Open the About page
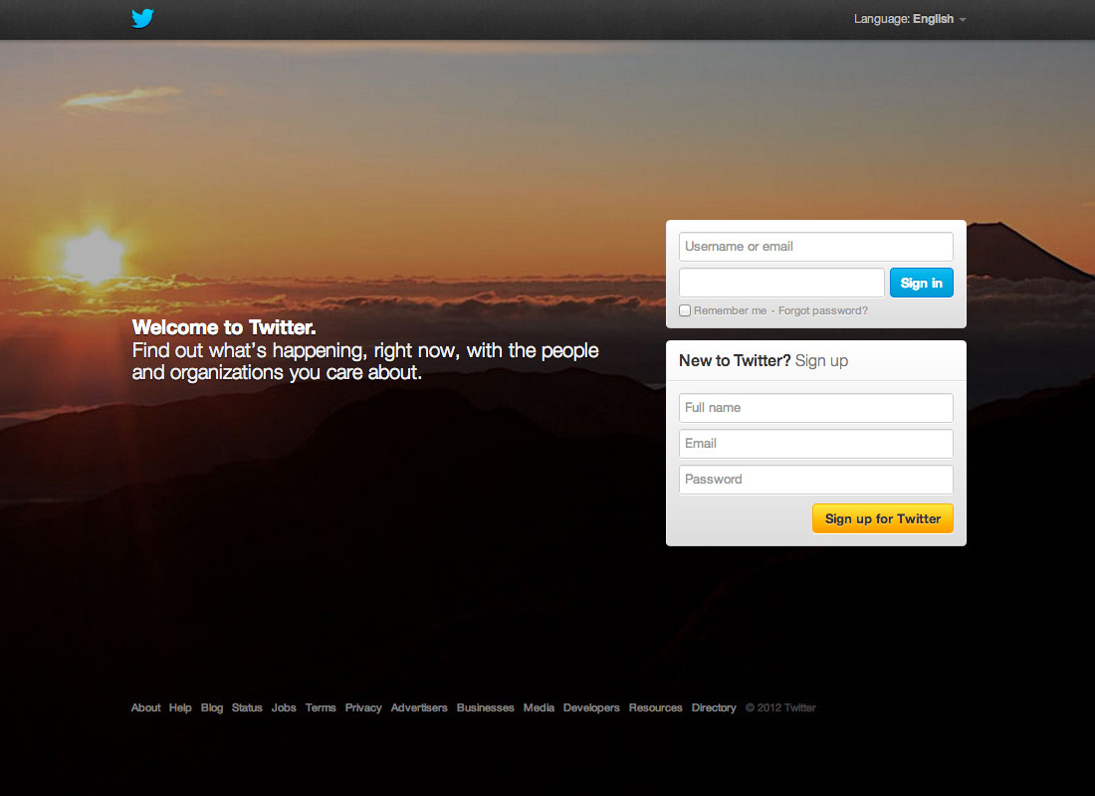The width and height of the screenshot is (1095, 796). coord(145,707)
